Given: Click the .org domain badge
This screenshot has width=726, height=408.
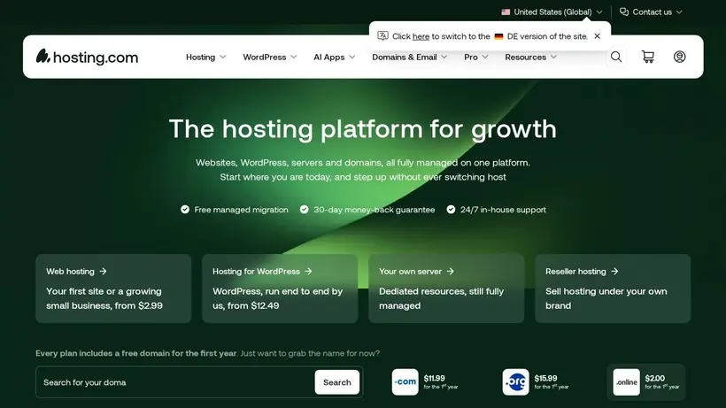Looking at the screenshot, I should (x=516, y=382).
